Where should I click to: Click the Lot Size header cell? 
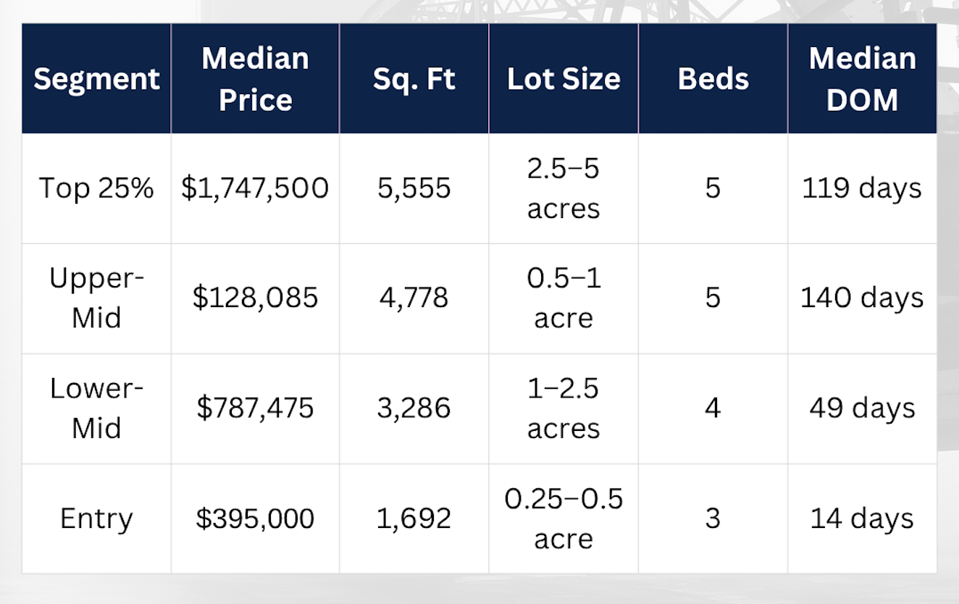(564, 78)
